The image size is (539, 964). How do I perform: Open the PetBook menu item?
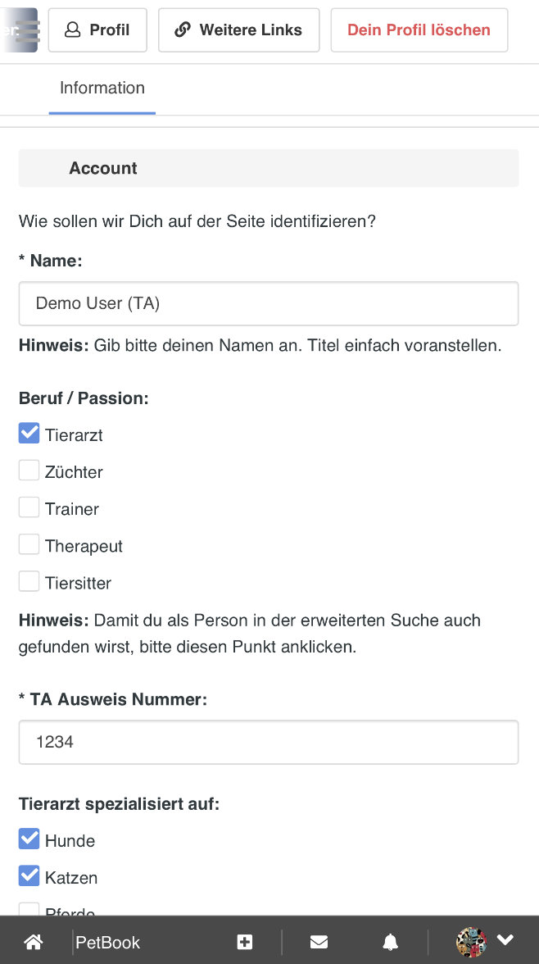tap(107, 942)
